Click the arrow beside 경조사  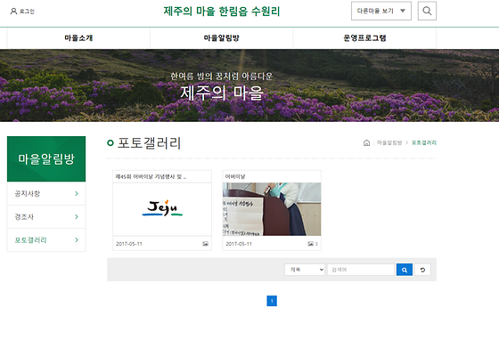[77, 216]
